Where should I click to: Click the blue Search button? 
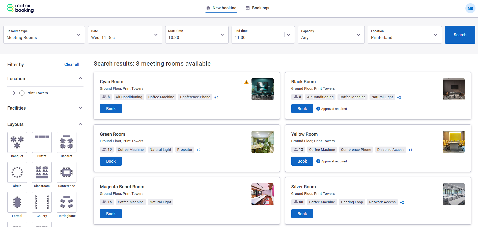pyautogui.click(x=460, y=35)
